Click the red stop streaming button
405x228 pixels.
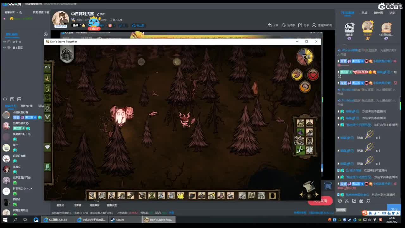(320, 201)
